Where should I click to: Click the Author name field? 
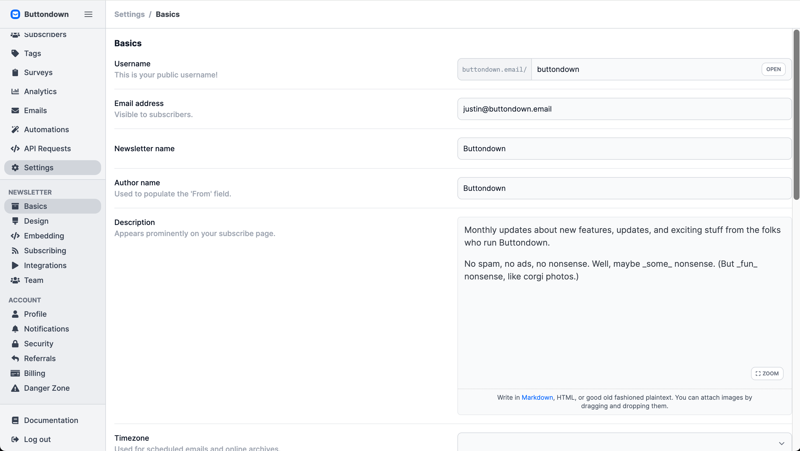(624, 188)
